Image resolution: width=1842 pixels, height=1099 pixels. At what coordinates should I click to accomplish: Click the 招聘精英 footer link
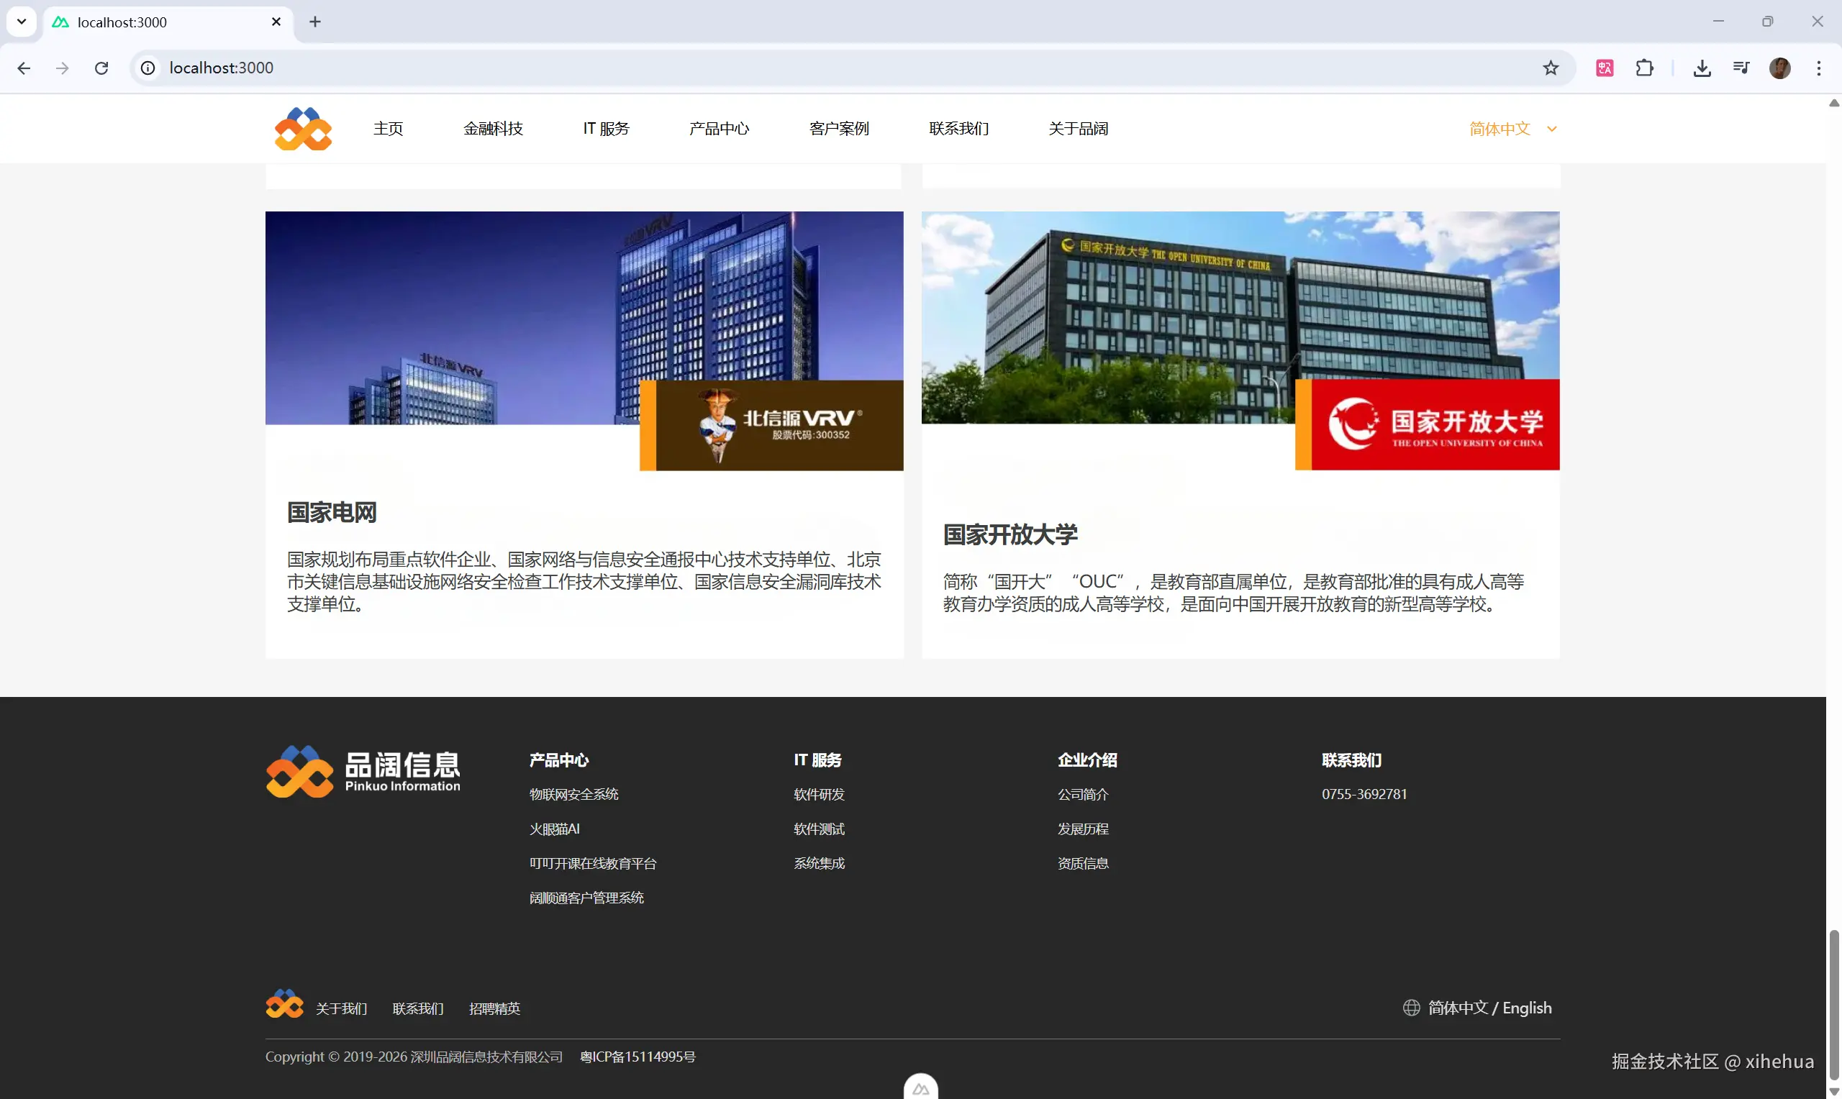(x=494, y=1008)
